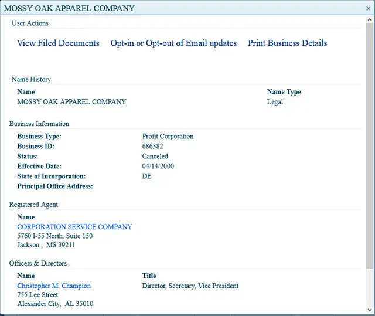
Task: Select the Business ID value 686382
Action: pyautogui.click(x=152, y=146)
